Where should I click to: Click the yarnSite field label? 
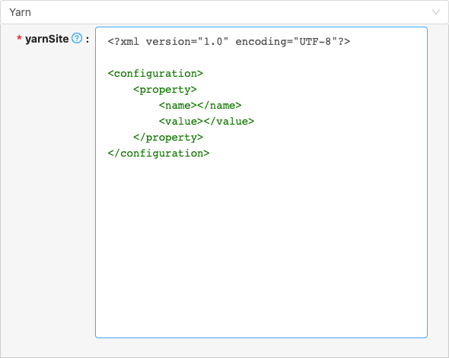coord(47,39)
